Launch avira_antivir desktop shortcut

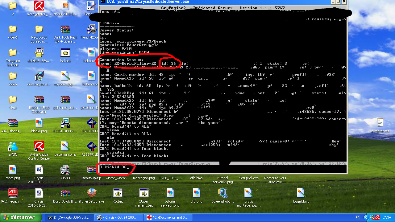click(39, 6)
